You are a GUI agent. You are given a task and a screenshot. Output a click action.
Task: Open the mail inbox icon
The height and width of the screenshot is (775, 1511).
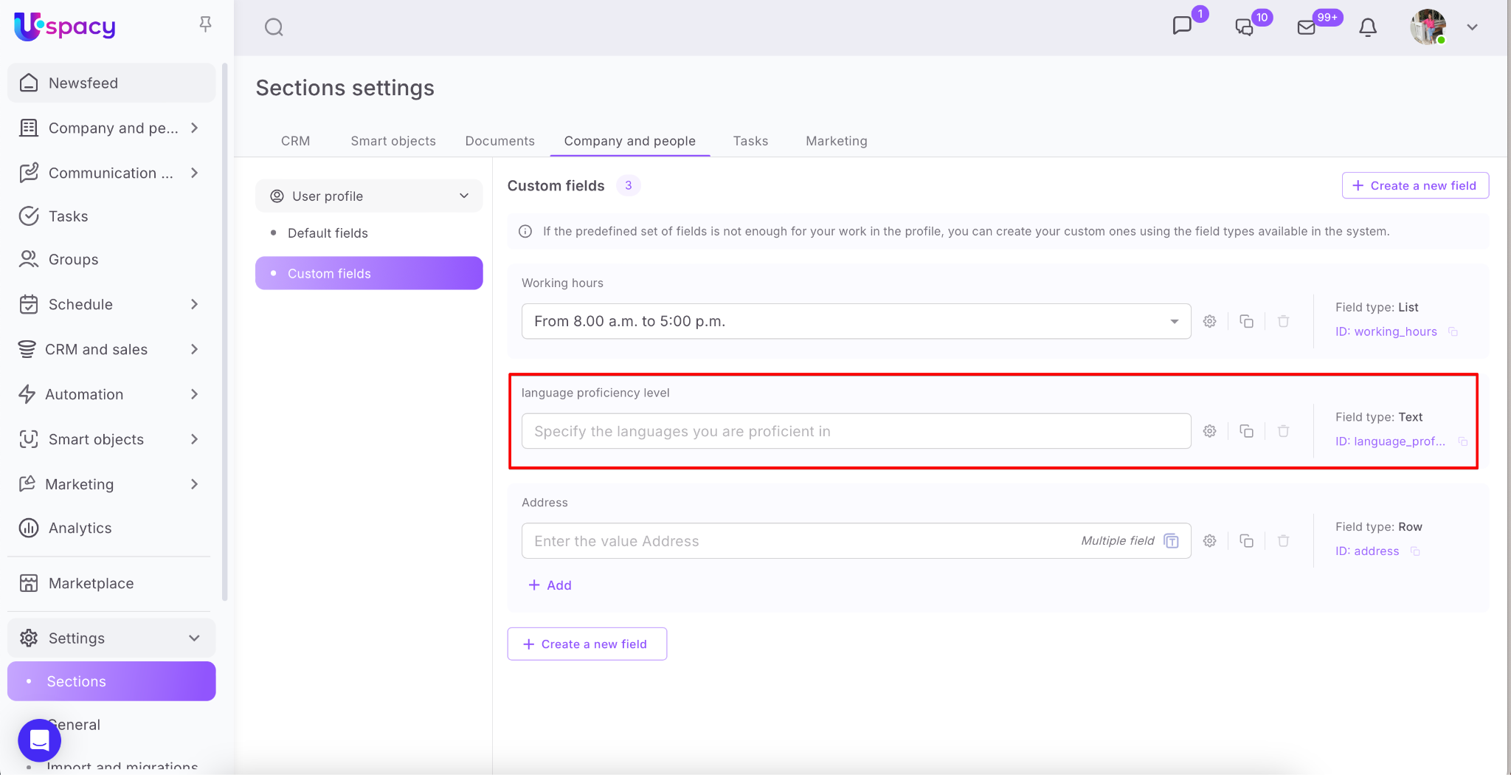tap(1306, 27)
